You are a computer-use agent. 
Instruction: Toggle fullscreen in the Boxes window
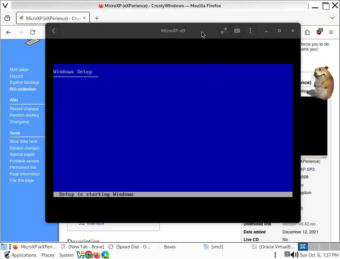[x=223, y=31]
